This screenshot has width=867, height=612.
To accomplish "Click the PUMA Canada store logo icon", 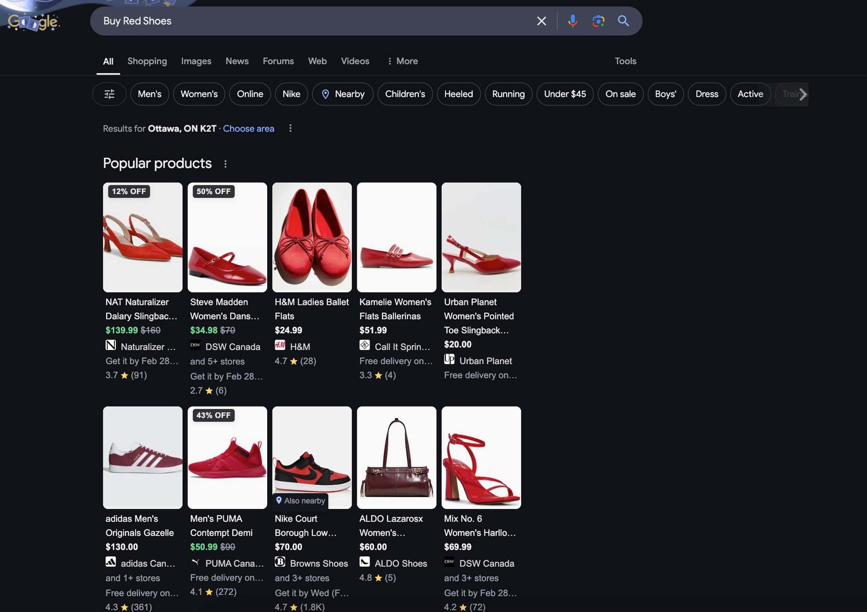I will pos(195,562).
